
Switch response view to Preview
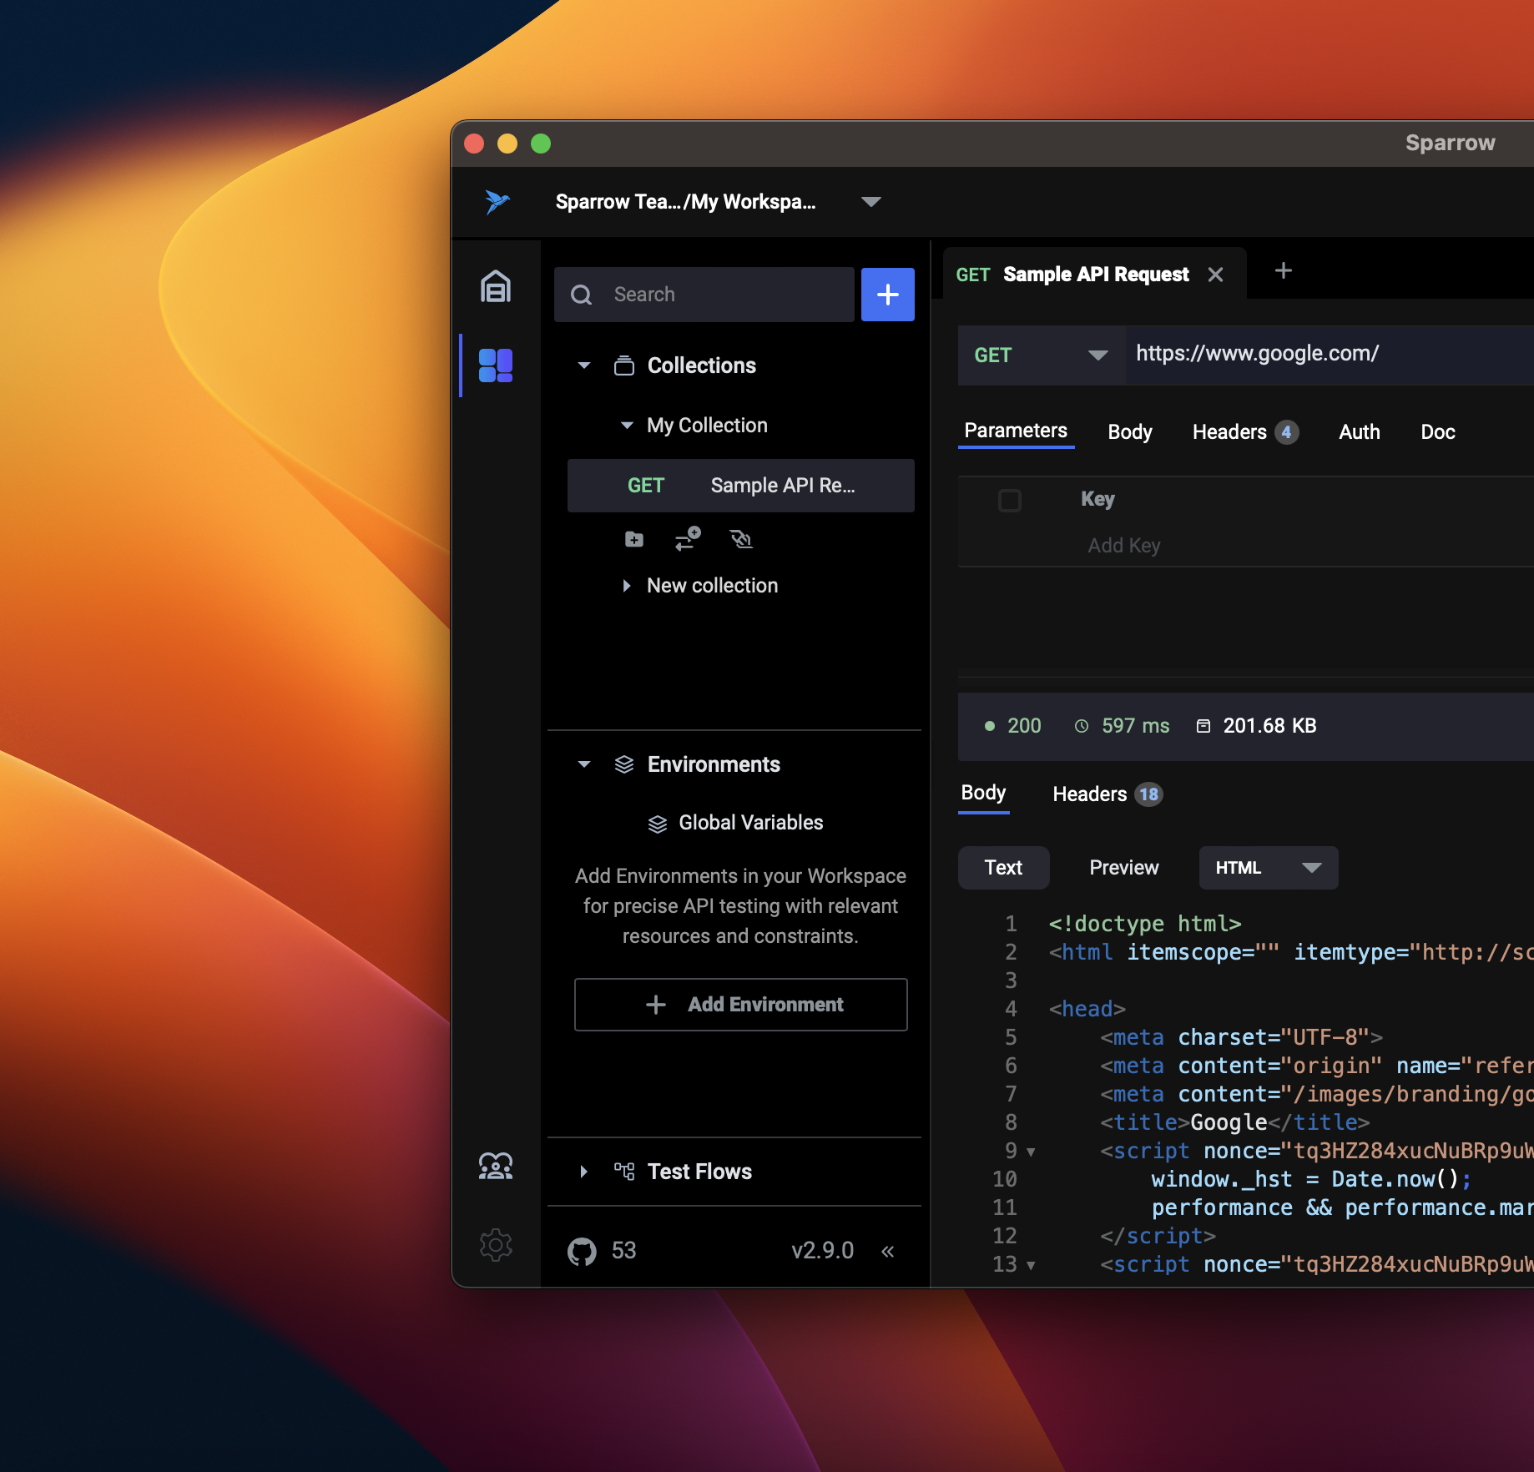pyautogui.click(x=1123, y=868)
